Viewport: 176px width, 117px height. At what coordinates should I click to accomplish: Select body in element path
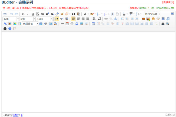(x=16, y=115)
